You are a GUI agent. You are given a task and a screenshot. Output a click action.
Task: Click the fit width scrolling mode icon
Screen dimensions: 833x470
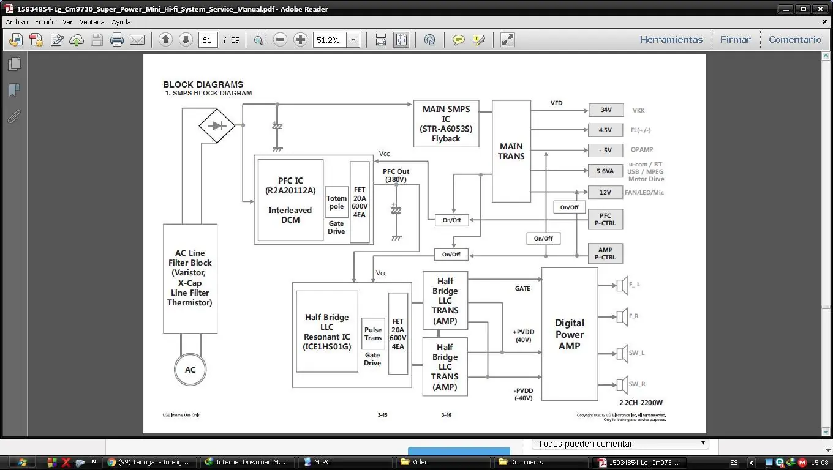click(380, 40)
